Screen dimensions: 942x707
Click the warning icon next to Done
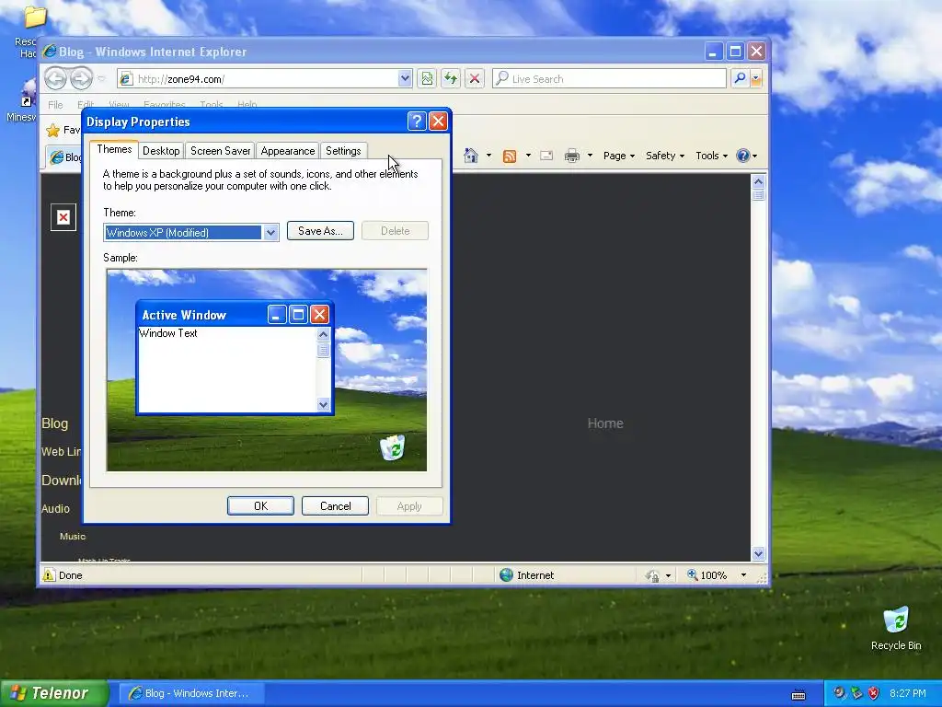coord(49,574)
